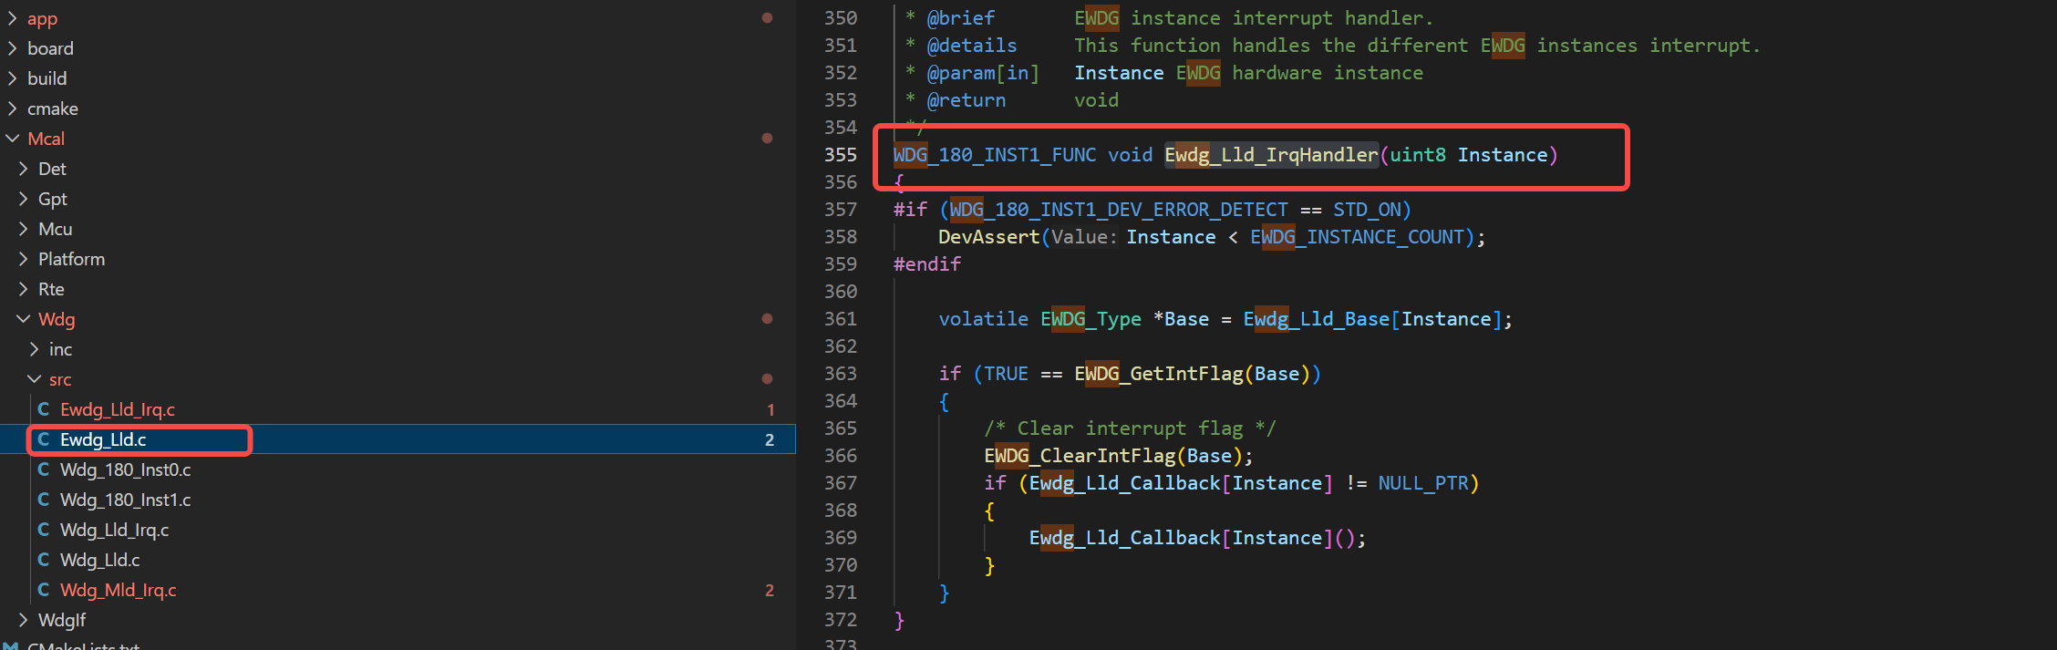Click C file icon of Wdg_Lld_Irq.c
The width and height of the screenshot is (2057, 650).
click(x=44, y=530)
